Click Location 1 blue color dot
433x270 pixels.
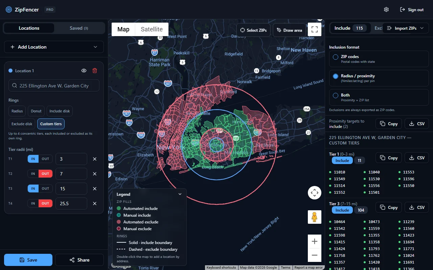click(10, 71)
